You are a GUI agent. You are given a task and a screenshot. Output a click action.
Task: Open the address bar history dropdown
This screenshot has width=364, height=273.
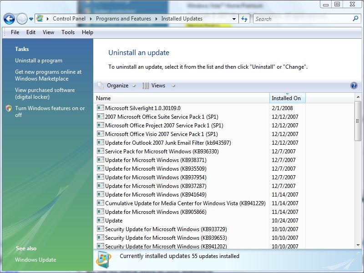234,19
